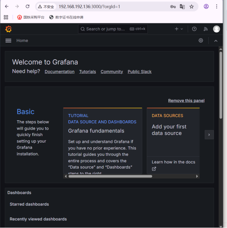227x228 pixels.
Task: Click Learn how in the docs link
Action: [173, 162]
